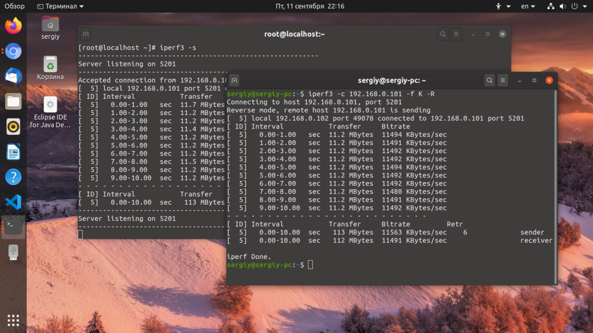Open Visual Studio Code from dock

[x=13, y=202]
